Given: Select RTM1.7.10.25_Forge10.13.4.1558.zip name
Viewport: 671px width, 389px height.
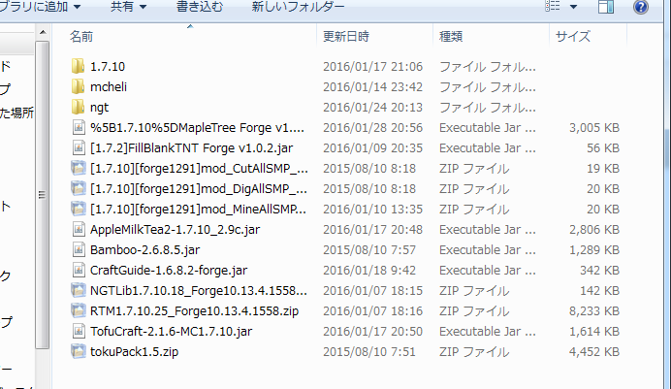Looking at the screenshot, I should click(194, 311).
